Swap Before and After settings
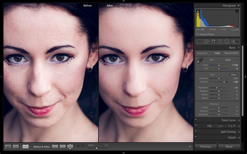Image resolution: width=247 pixels, height=154 pixels. tap(70, 147)
